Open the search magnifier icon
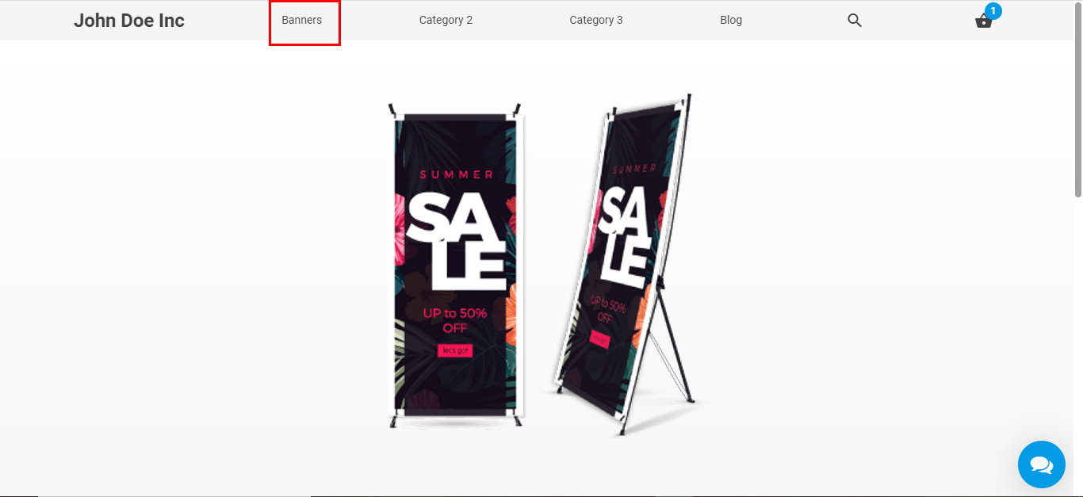The image size is (1083, 497). coord(854,21)
